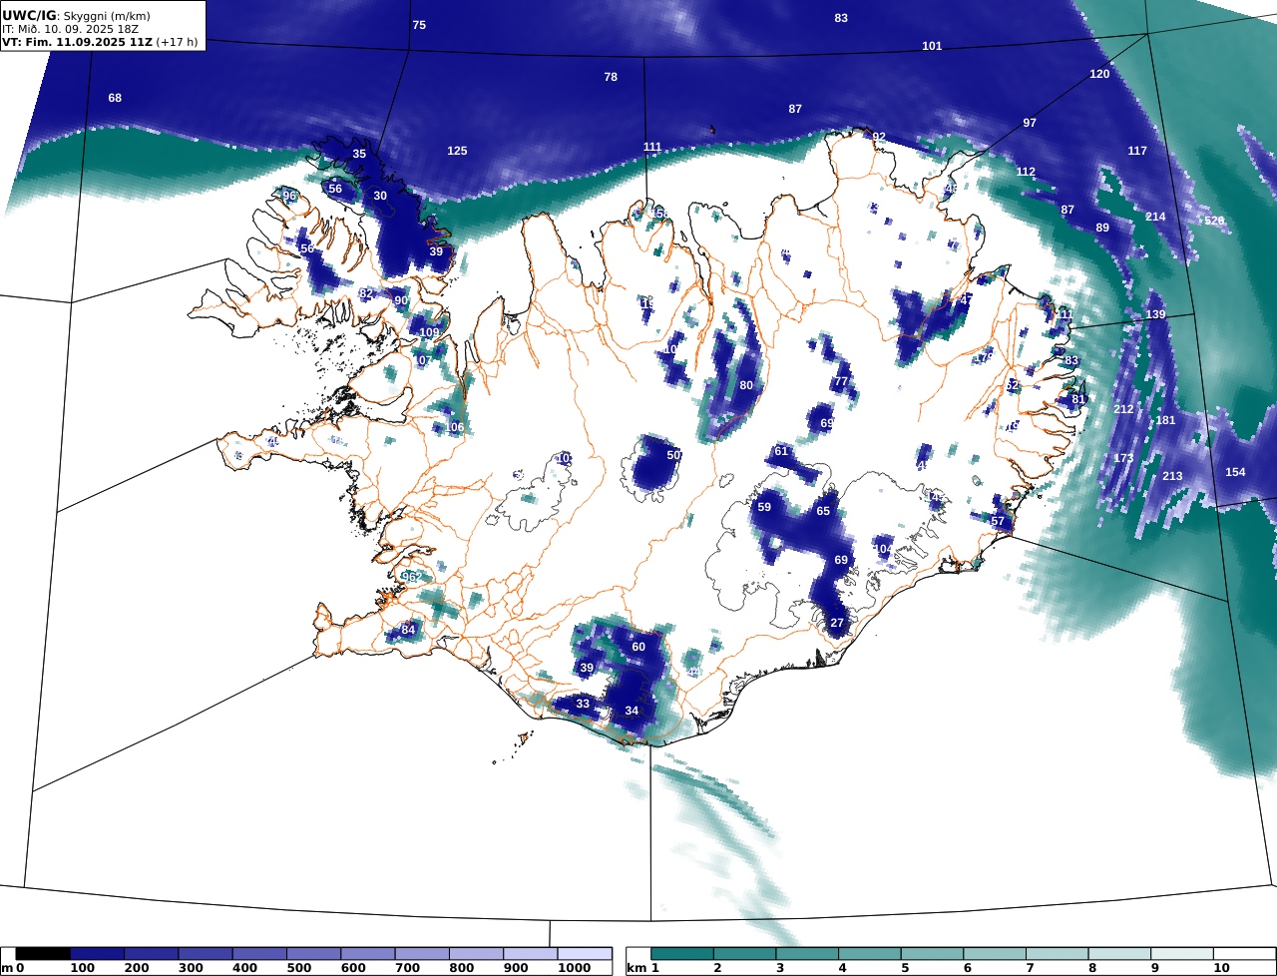1277x976 pixels.
Task: Click visibility value '173' off the east coast
Action: tap(1123, 458)
